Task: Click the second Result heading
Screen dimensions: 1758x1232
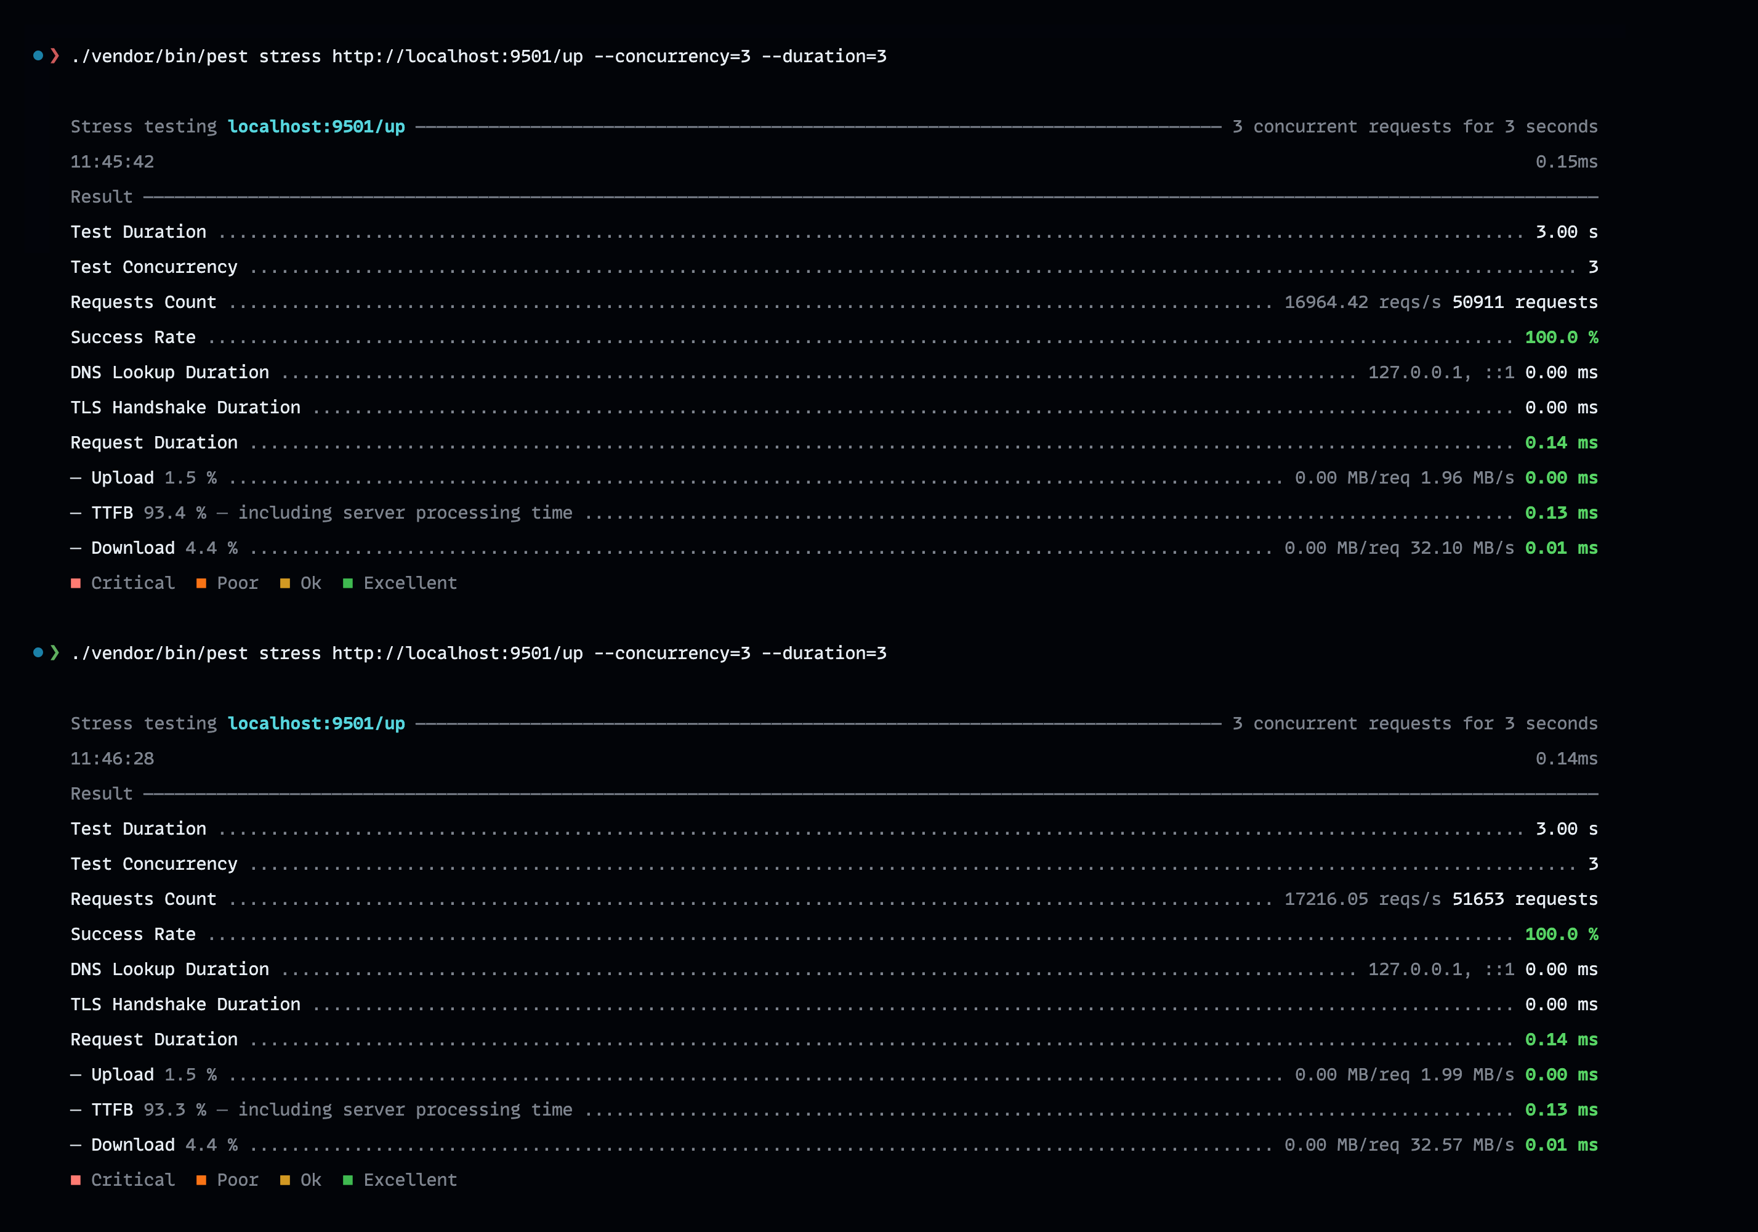Action: click(102, 794)
